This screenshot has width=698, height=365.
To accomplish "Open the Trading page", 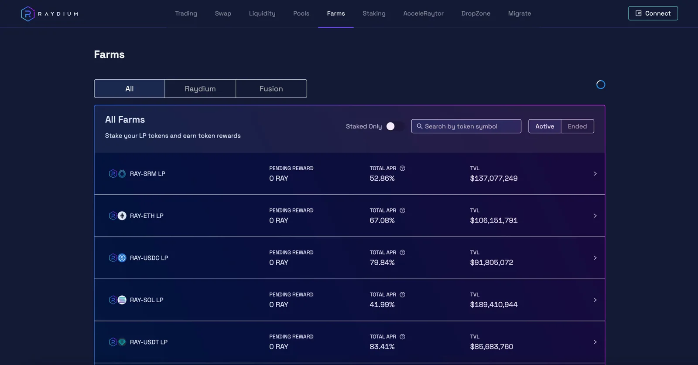I will pos(186,14).
